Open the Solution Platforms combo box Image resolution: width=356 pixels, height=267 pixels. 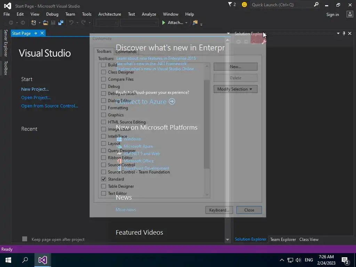(139, 23)
